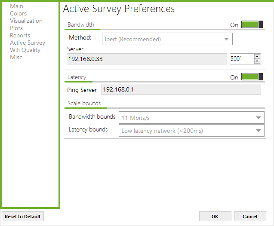The image size is (274, 226).
Task: Click the Method: label
Action: (80, 37)
